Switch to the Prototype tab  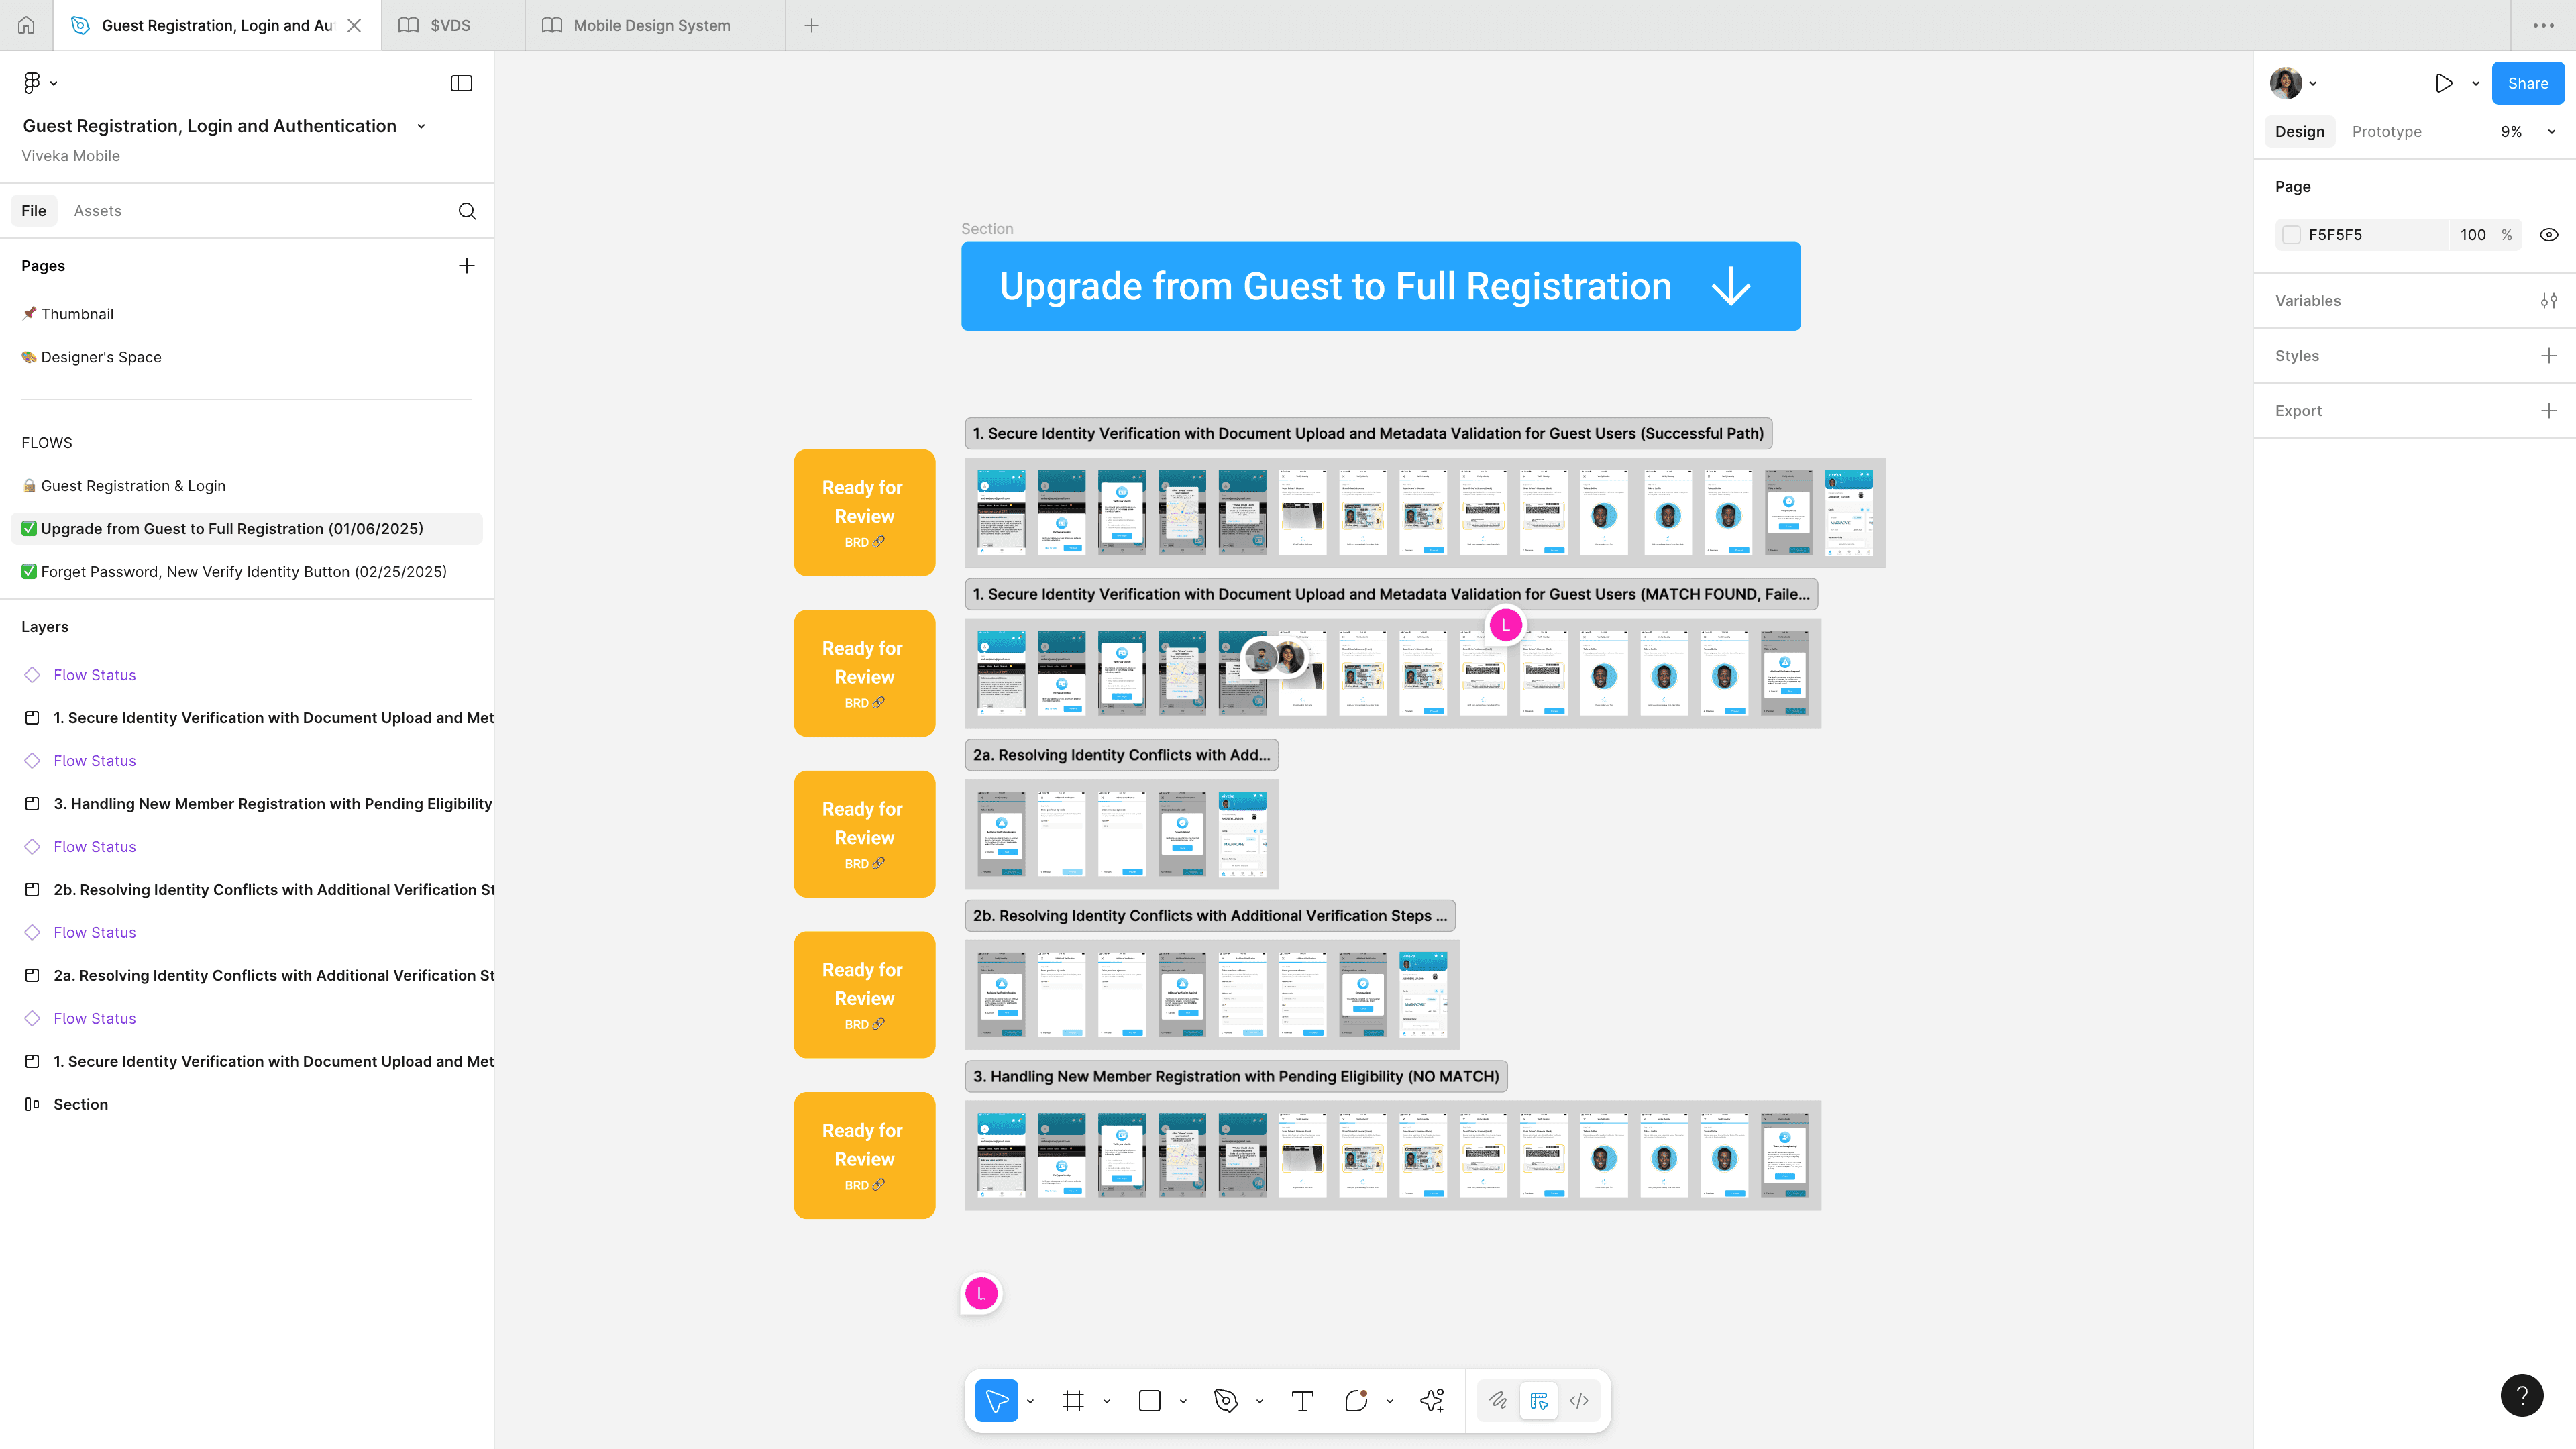pyautogui.click(x=2386, y=132)
